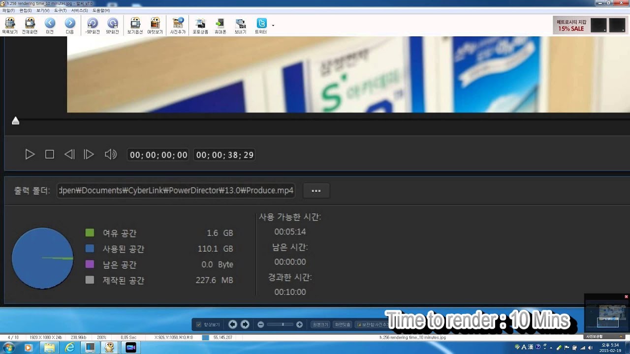
Task: Click '200%' zoom level in status bar
Action: click(101, 338)
